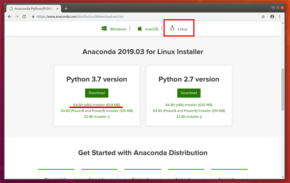
Task: Go forward with the browser arrow
Action: (17, 17)
